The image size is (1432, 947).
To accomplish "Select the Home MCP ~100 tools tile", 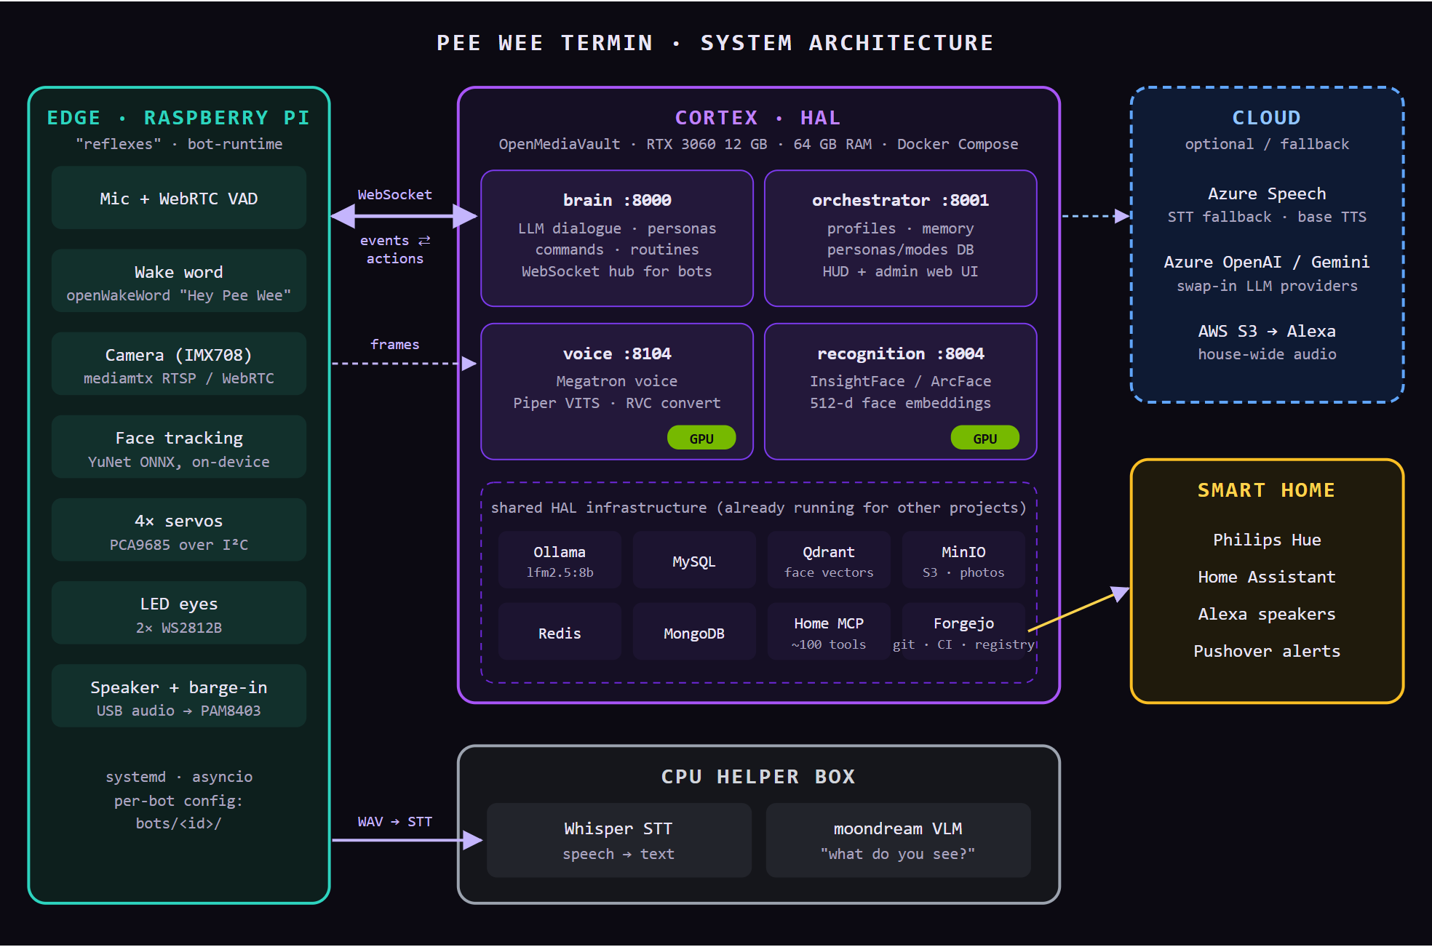I will pos(829,632).
